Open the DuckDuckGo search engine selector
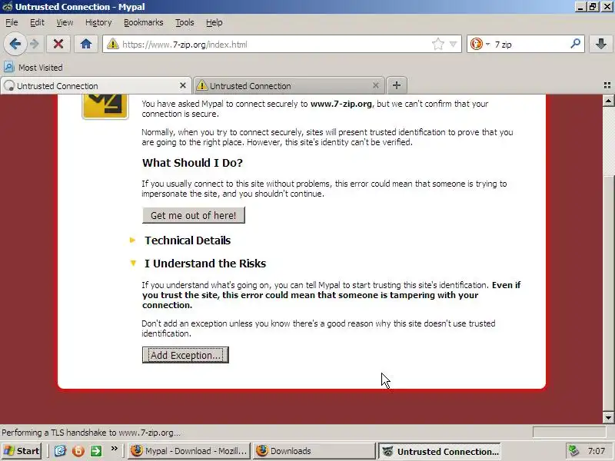The height and width of the screenshot is (461, 615). tap(479, 44)
